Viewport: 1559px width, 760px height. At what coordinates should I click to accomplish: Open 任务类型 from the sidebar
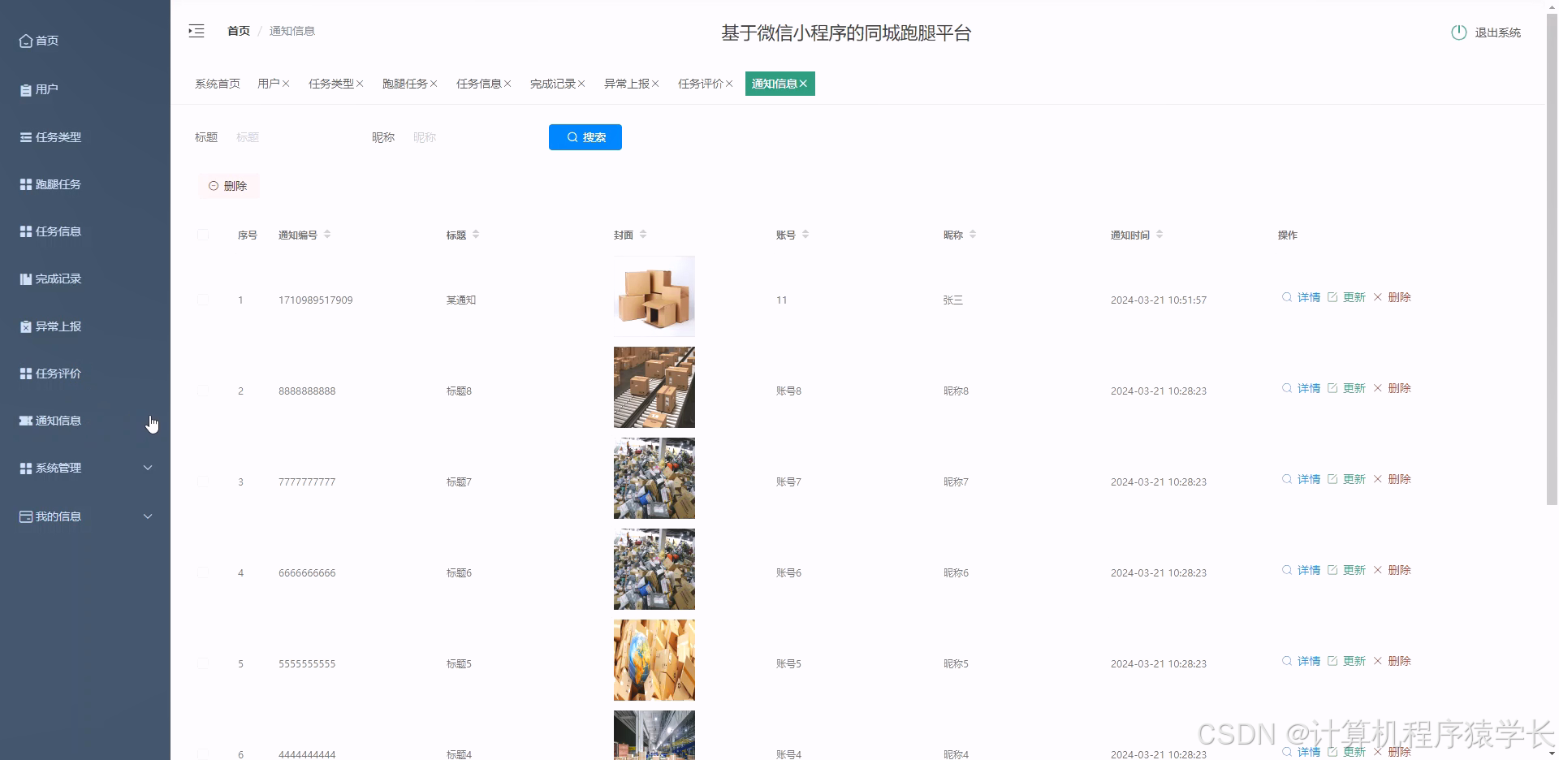[x=57, y=136]
